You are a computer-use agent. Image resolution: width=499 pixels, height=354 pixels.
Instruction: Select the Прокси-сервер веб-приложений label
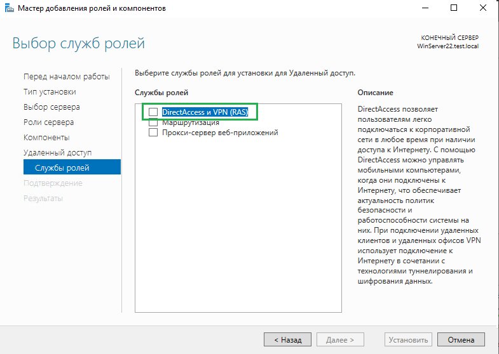(x=220, y=133)
